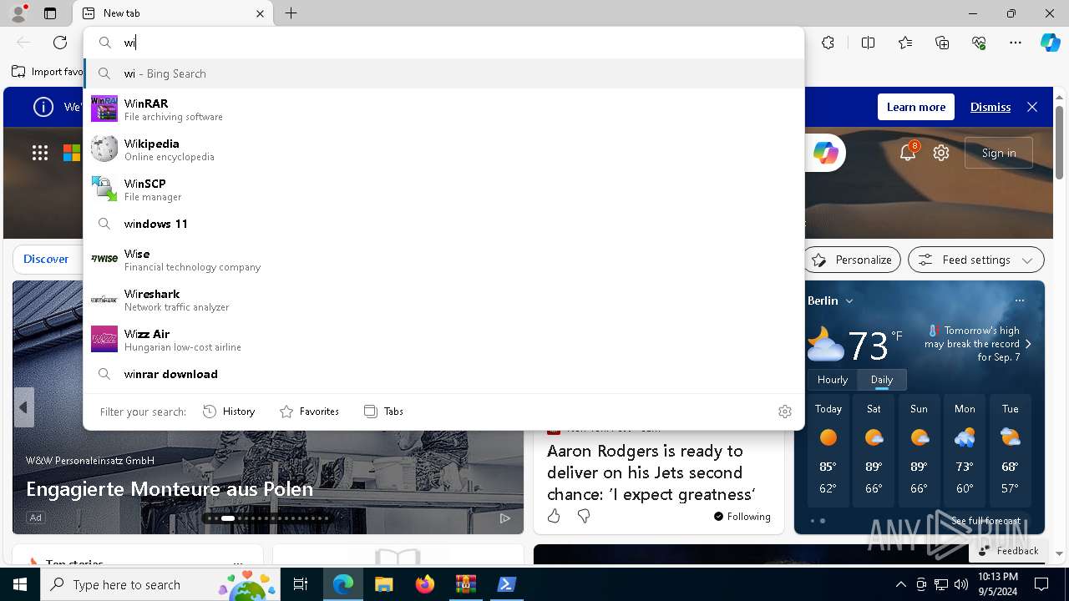Open the notifications bell icon
1069x601 pixels.
[908, 152]
